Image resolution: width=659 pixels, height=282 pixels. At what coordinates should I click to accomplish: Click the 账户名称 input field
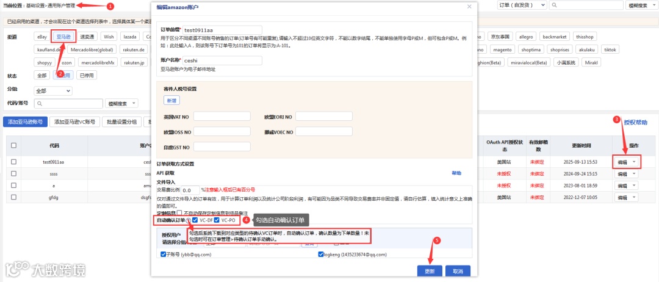[x=222, y=60]
